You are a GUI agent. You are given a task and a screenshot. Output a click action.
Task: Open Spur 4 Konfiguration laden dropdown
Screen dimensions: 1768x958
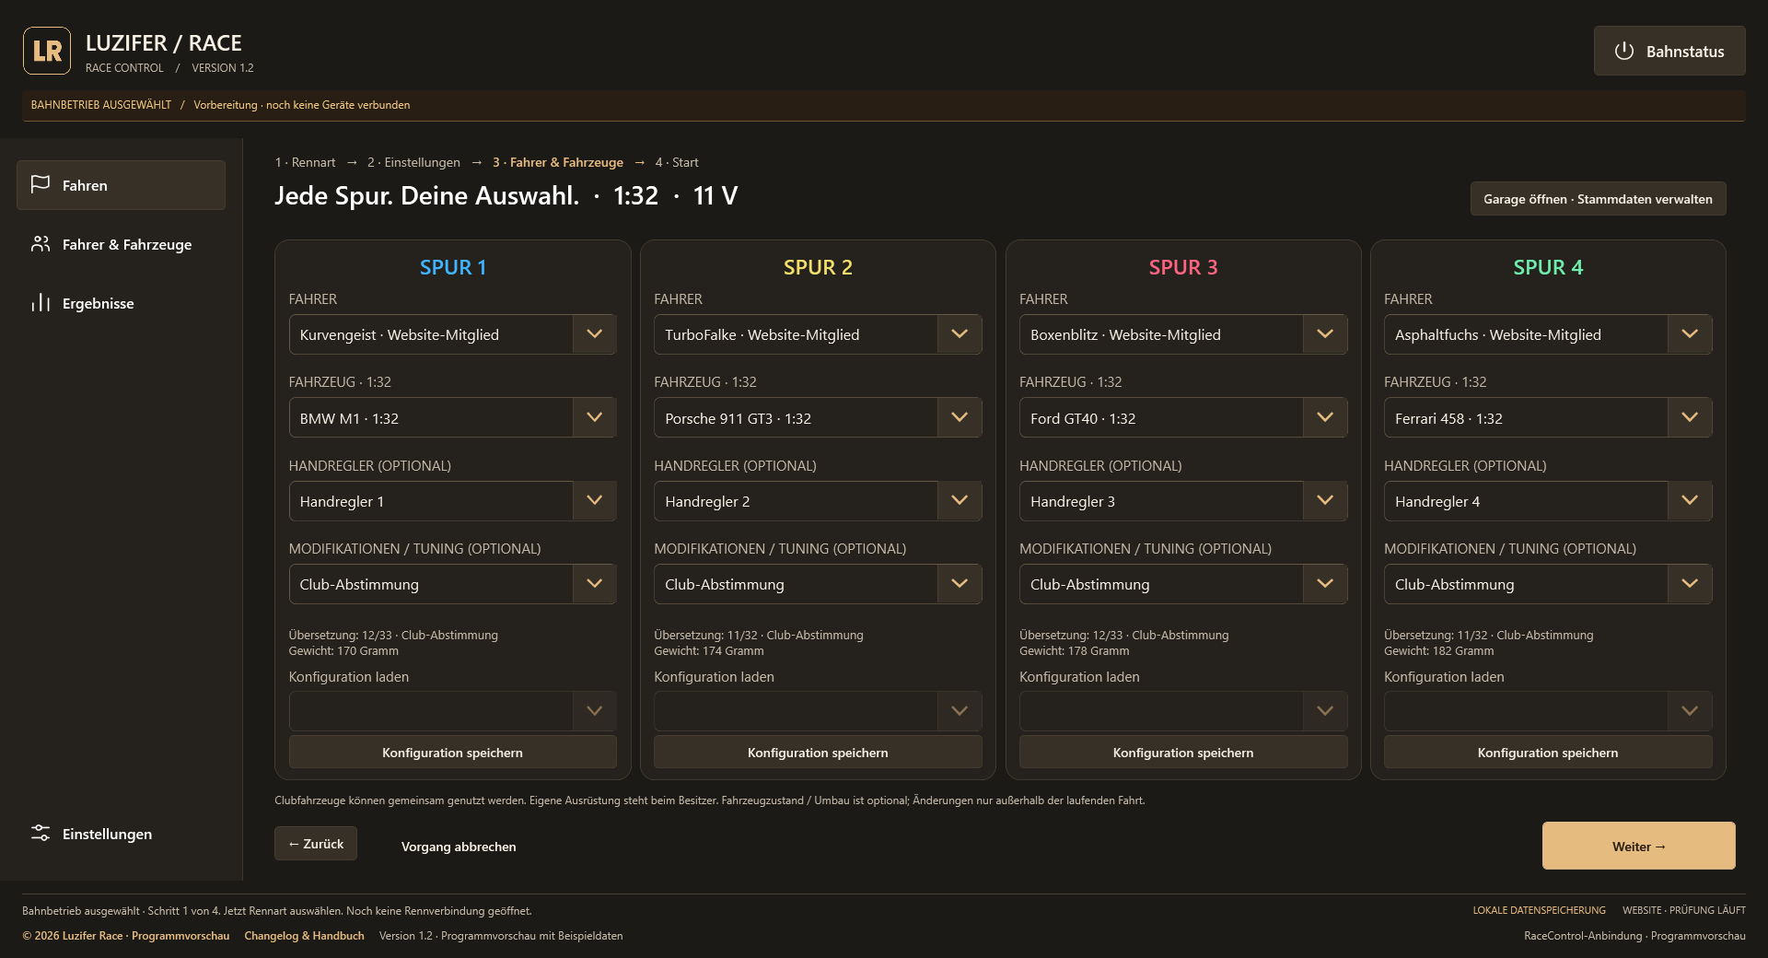pyautogui.click(x=1548, y=711)
